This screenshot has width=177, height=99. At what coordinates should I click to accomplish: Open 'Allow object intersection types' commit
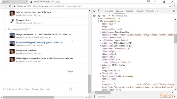[45, 58]
